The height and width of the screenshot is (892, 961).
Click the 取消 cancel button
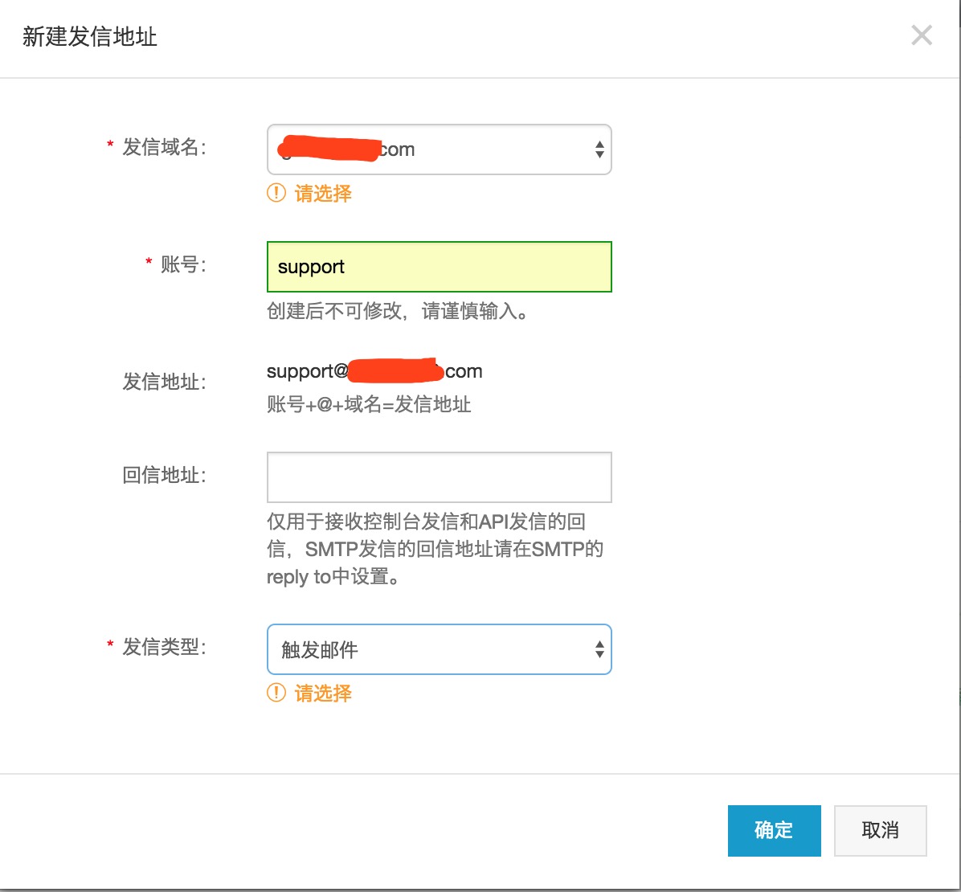click(880, 831)
